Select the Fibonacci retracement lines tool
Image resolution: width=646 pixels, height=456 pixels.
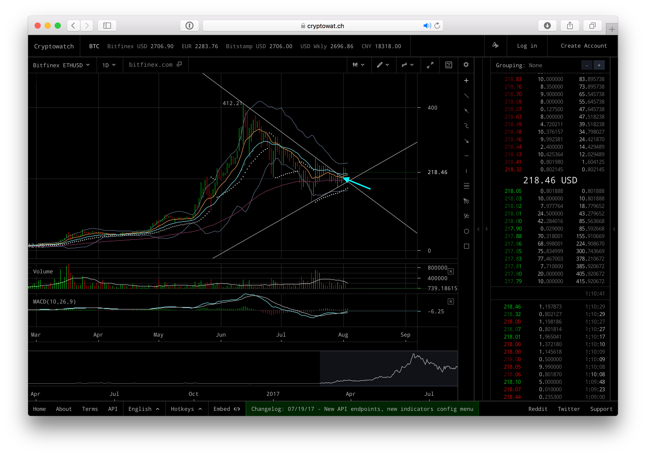click(x=466, y=186)
